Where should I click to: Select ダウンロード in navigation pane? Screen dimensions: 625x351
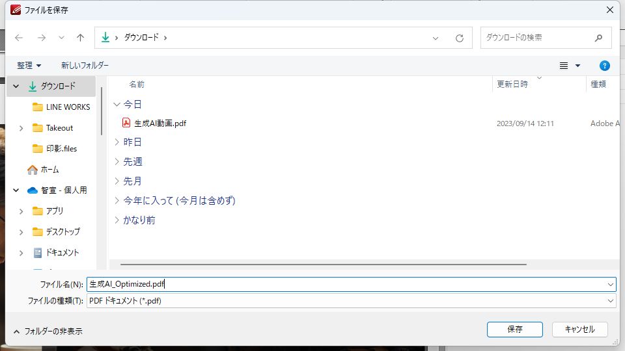[58, 86]
